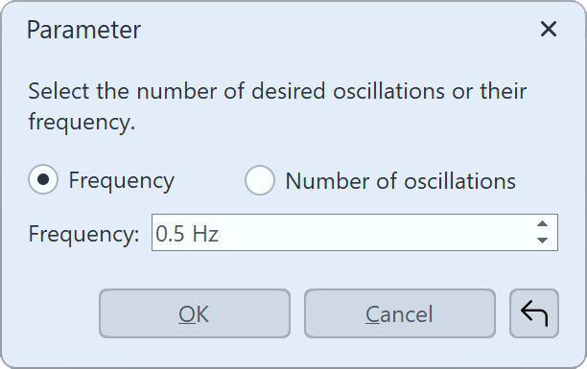Click blank space inside frequency field after Hz
Screen dimensions: 587x369
374,233
